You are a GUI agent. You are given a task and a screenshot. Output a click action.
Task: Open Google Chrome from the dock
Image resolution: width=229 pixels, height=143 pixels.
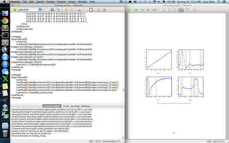click(5, 21)
